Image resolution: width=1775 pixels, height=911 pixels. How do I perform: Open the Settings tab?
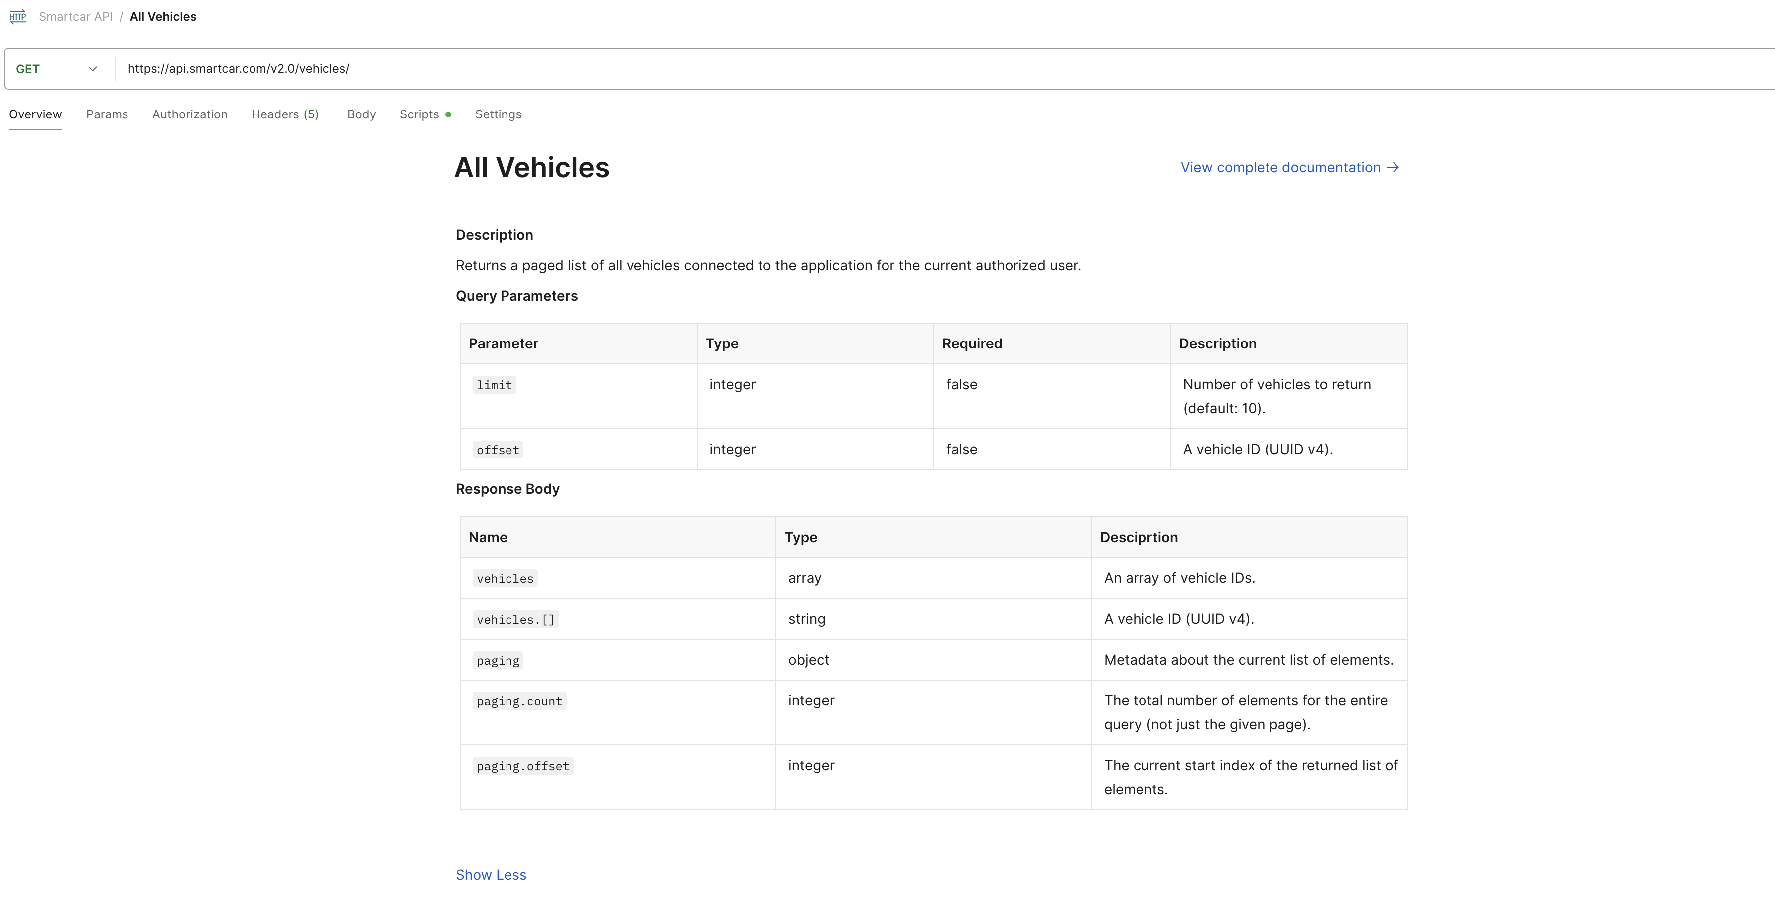pyautogui.click(x=498, y=114)
